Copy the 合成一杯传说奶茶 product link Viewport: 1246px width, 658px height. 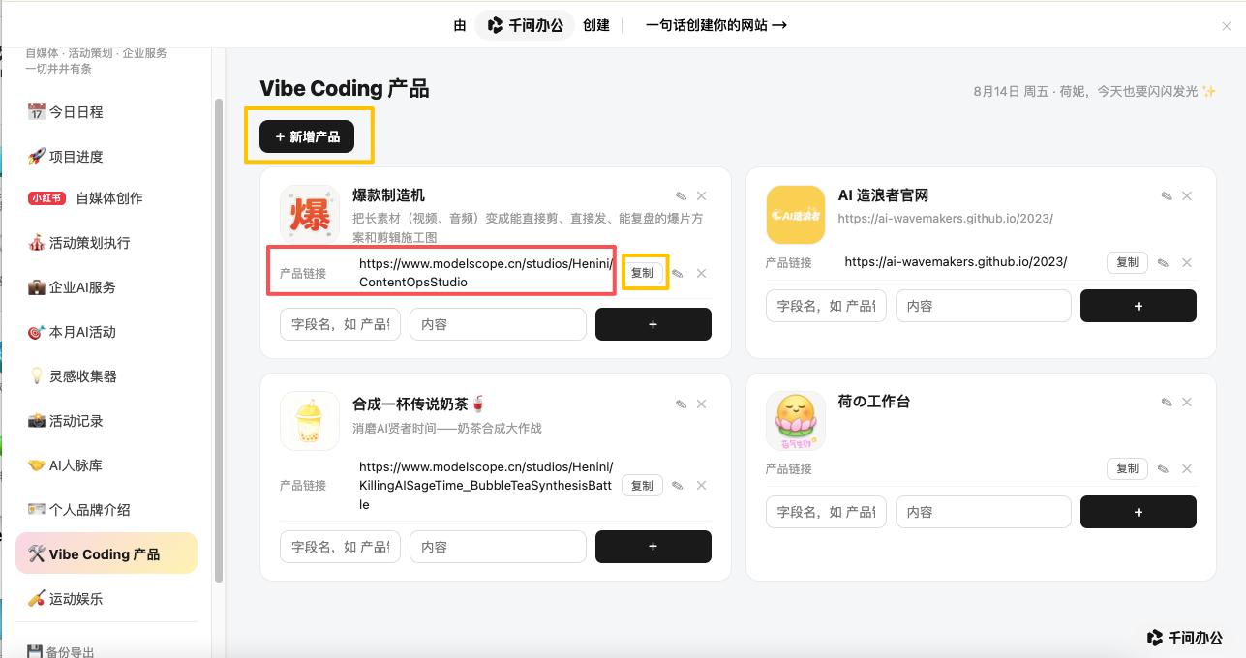point(642,486)
